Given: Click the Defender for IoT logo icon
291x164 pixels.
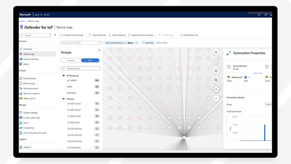Looking at the screenshot, I should [21, 27].
